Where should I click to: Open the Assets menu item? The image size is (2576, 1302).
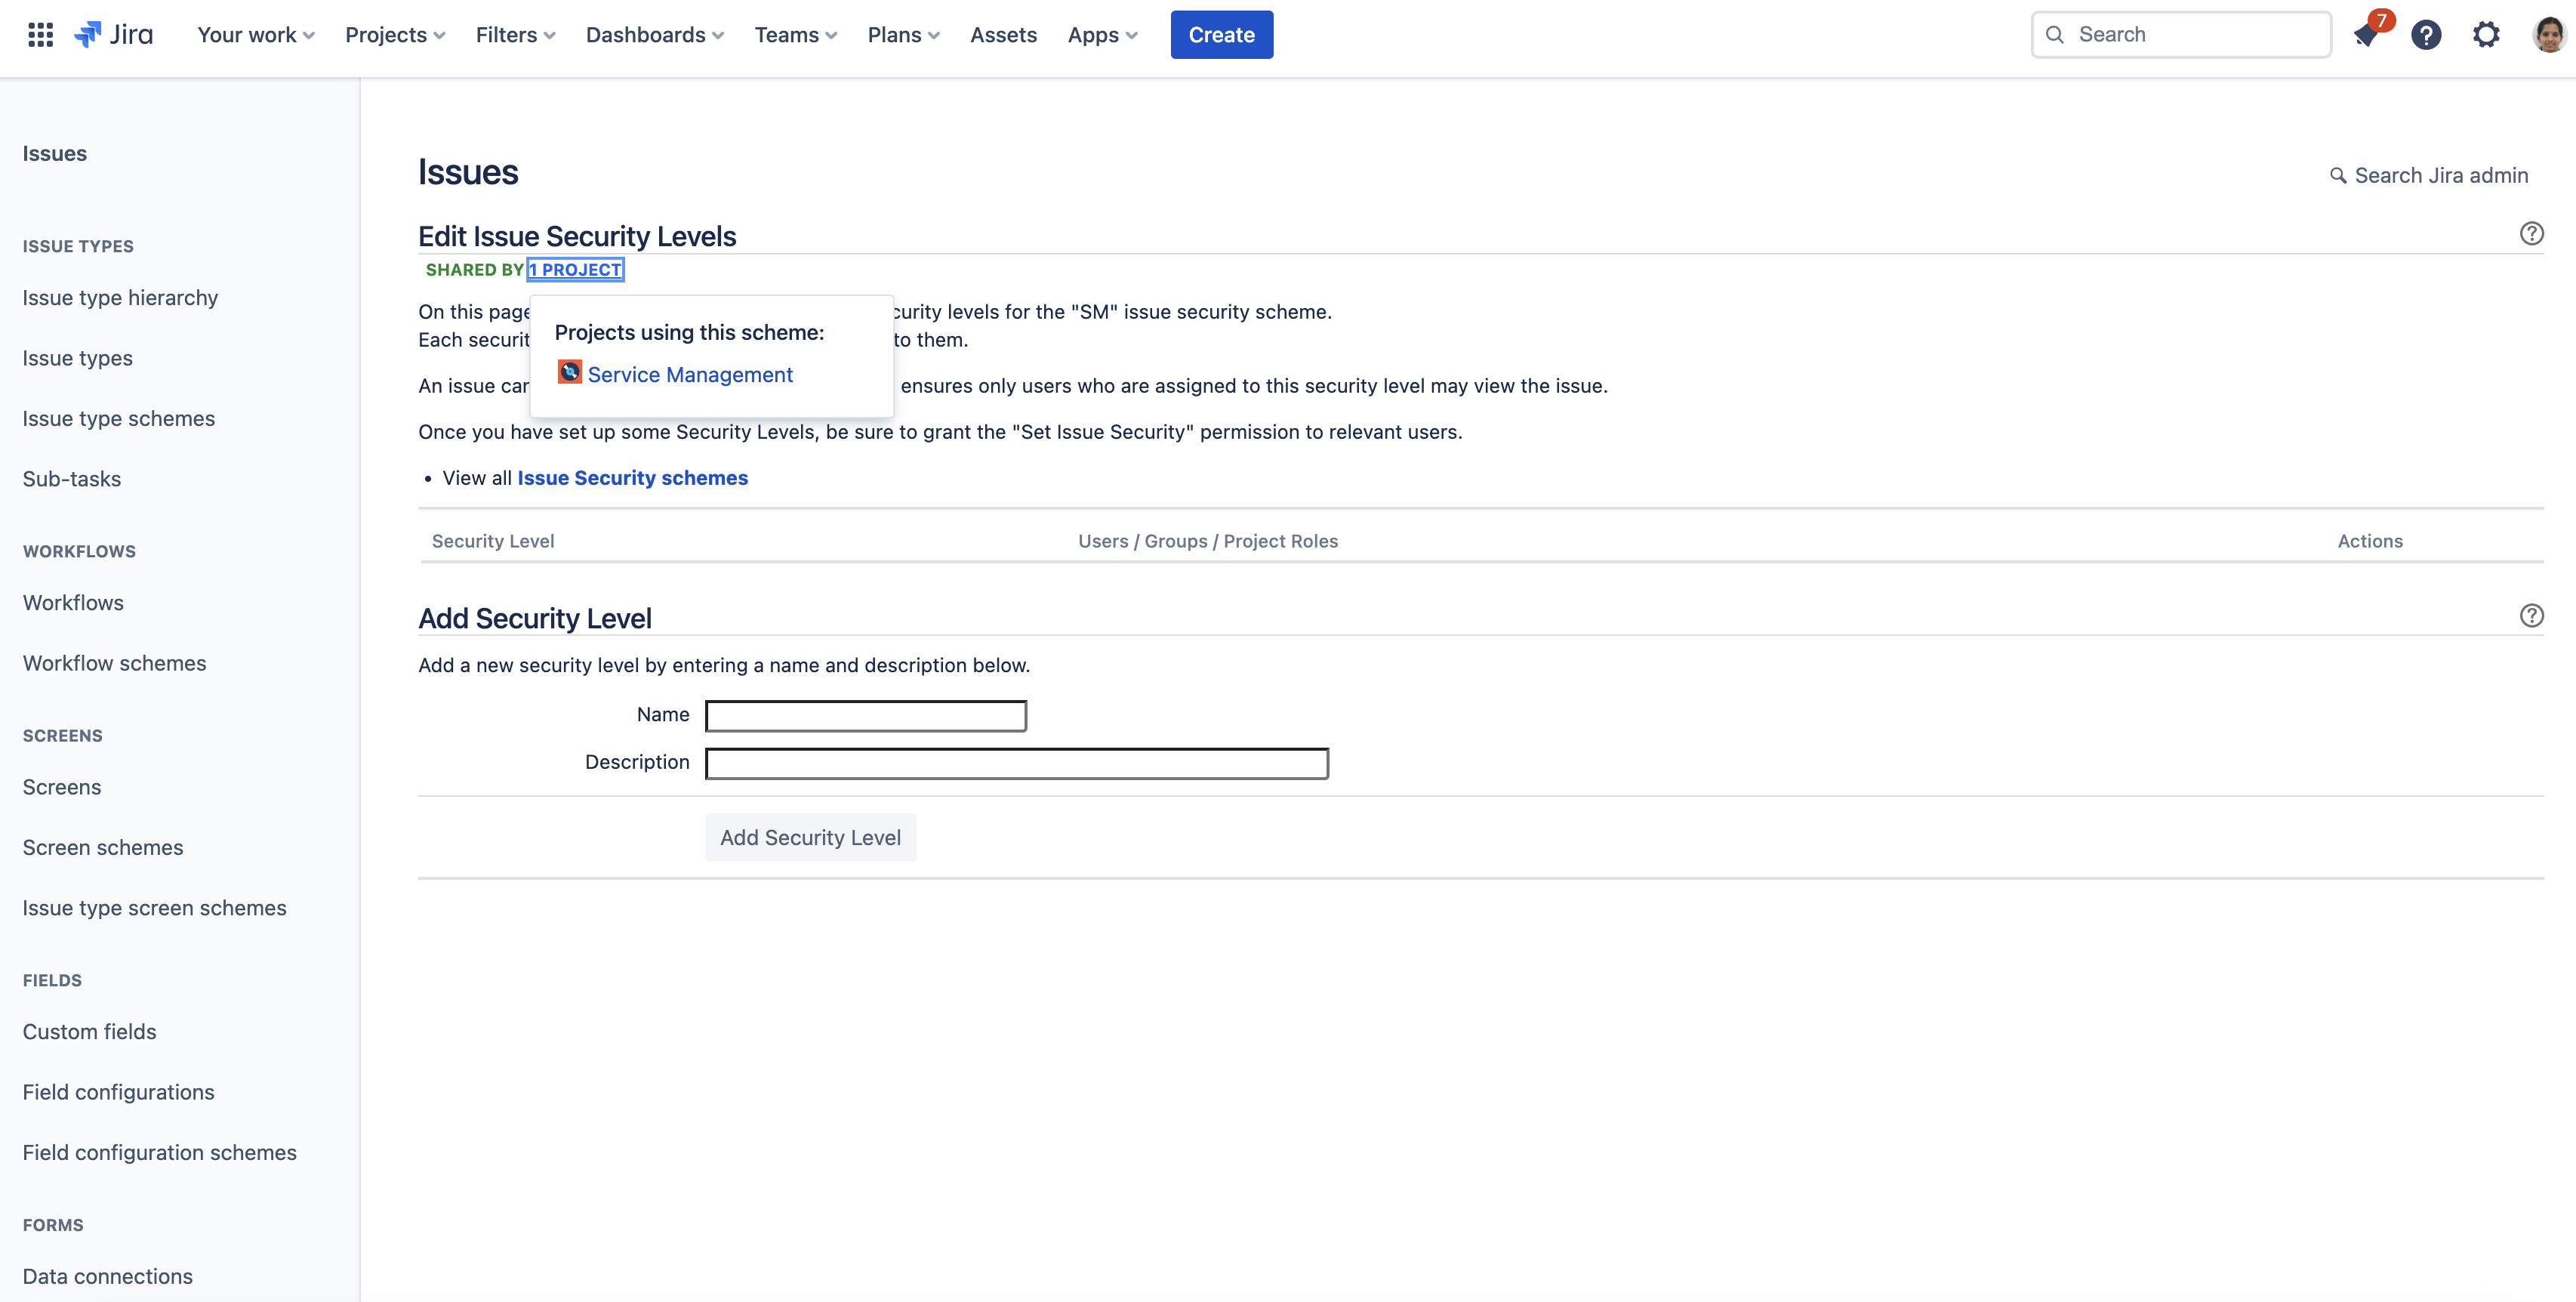point(1003,35)
